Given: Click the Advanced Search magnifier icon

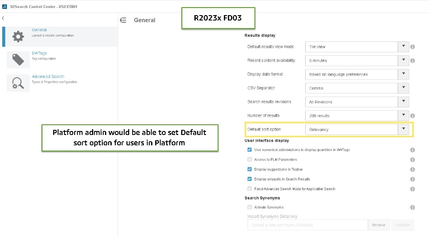Looking at the screenshot, I should [x=18, y=83].
